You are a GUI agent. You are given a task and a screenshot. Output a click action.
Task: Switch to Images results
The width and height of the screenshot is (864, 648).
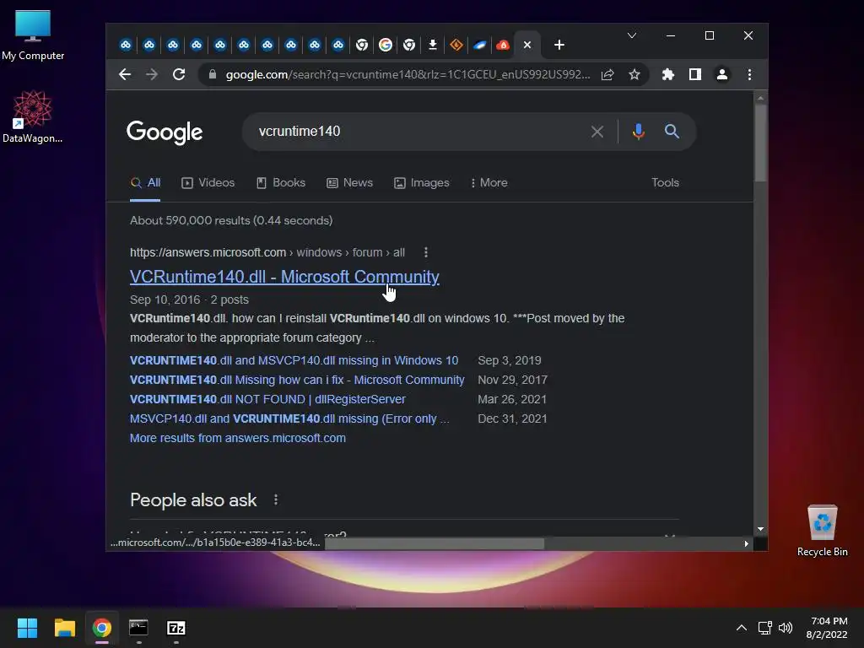pos(422,183)
